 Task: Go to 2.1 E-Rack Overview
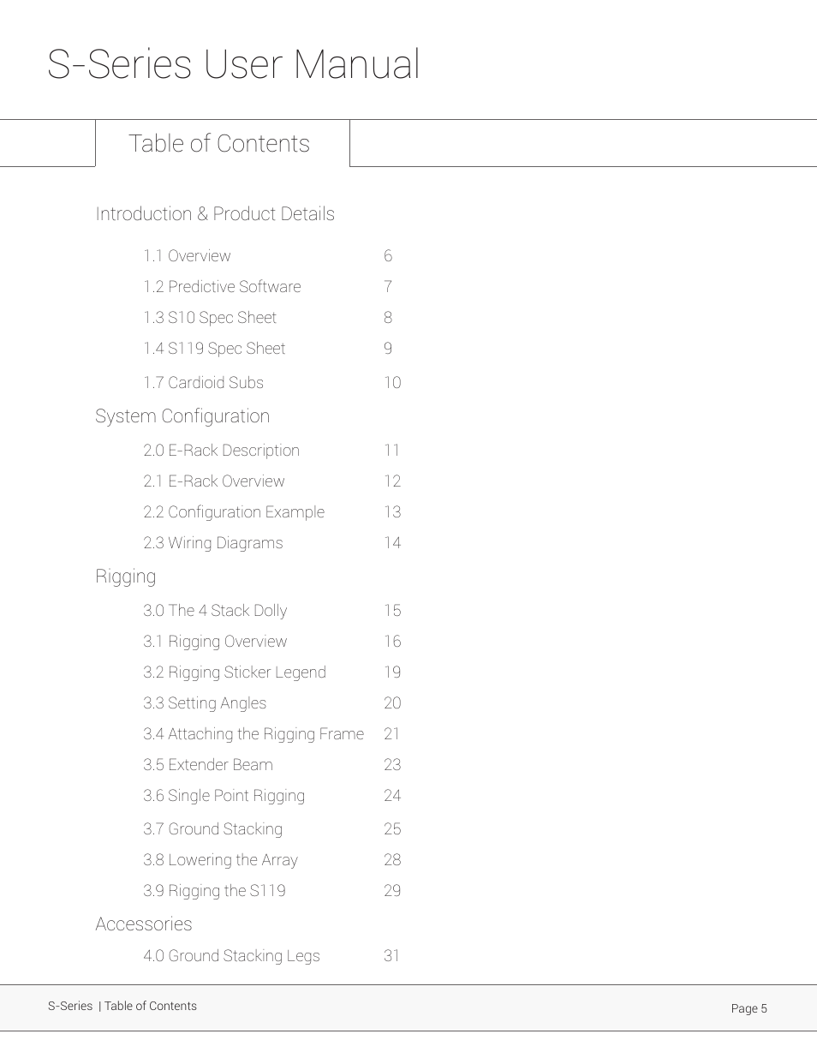213,481
